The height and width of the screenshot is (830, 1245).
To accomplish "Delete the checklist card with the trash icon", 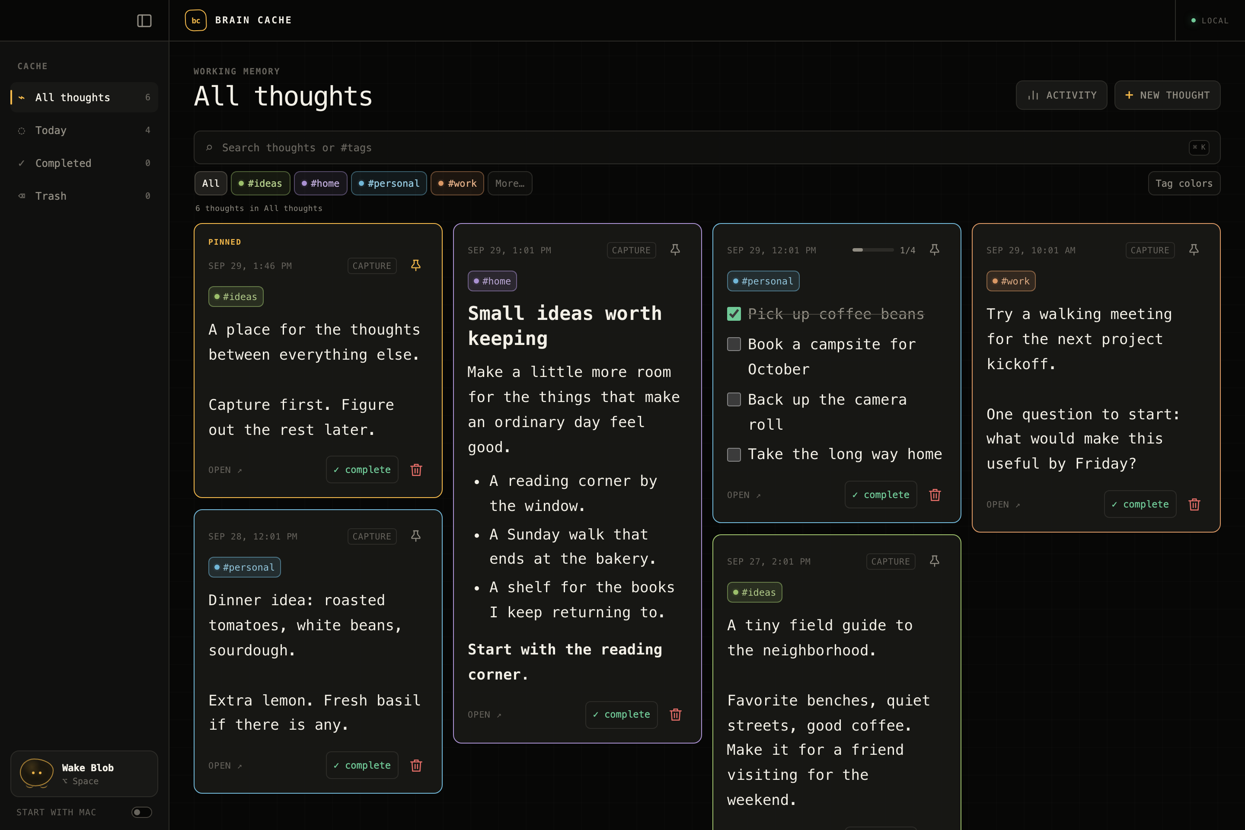I will [x=935, y=495].
